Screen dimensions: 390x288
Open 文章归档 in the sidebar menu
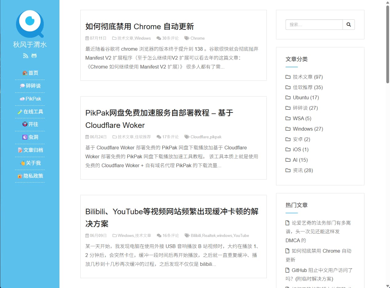pos(30,150)
